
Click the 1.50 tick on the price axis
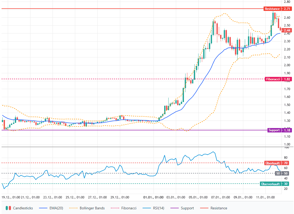[287, 105]
